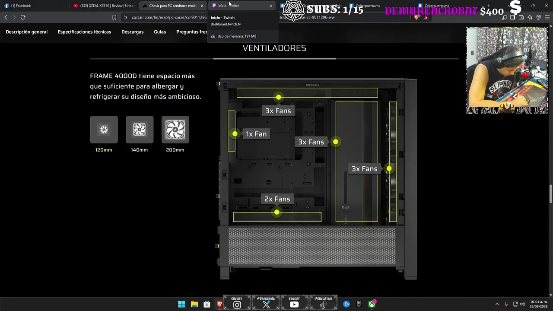Open Especificaciones técnicas section
This screenshot has width=553, height=311.
(84, 32)
